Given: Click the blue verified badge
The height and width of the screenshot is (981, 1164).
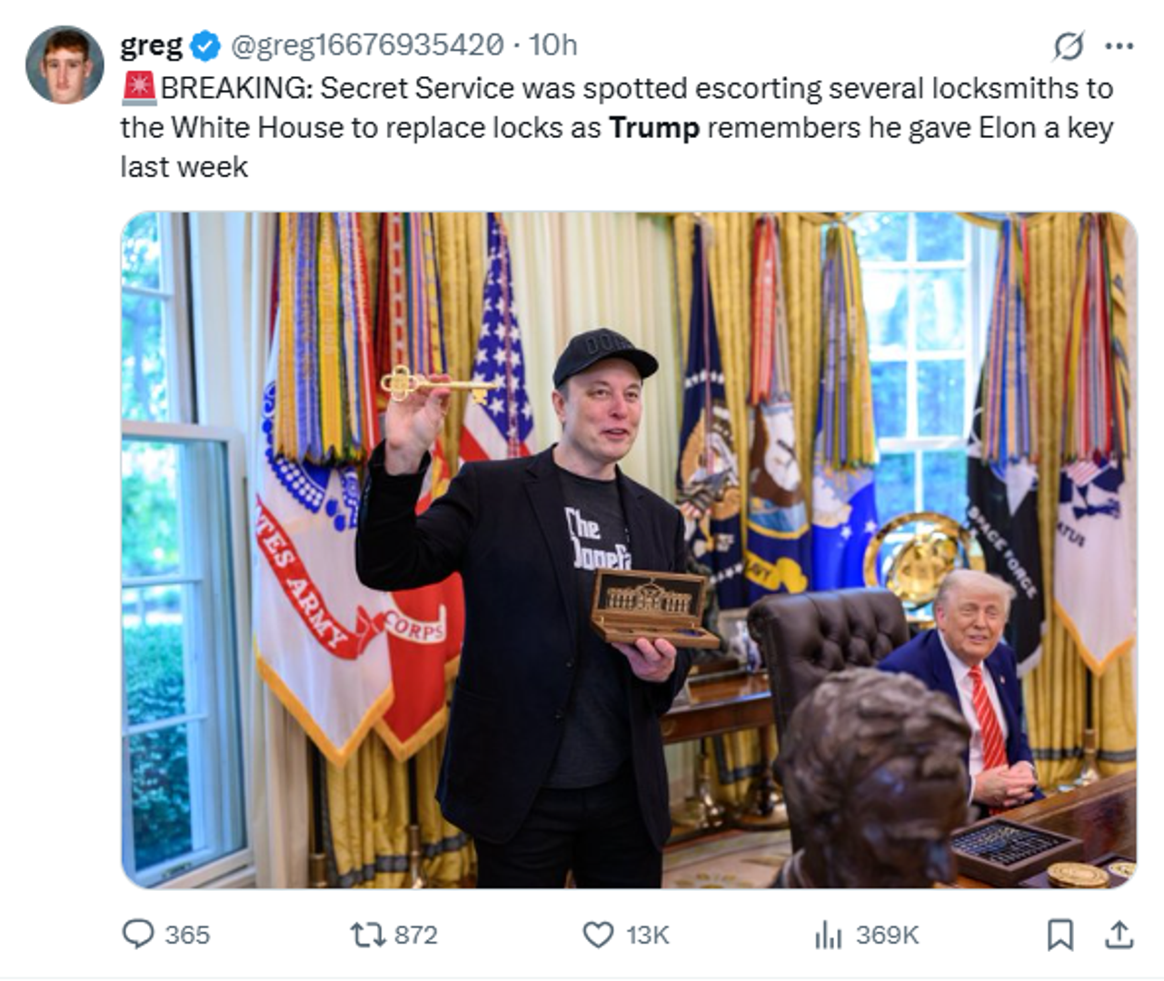Looking at the screenshot, I should point(206,45).
